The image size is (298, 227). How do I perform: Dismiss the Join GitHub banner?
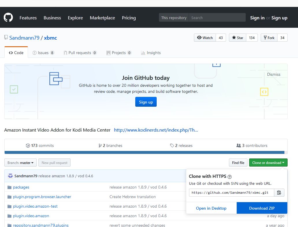click(274, 74)
